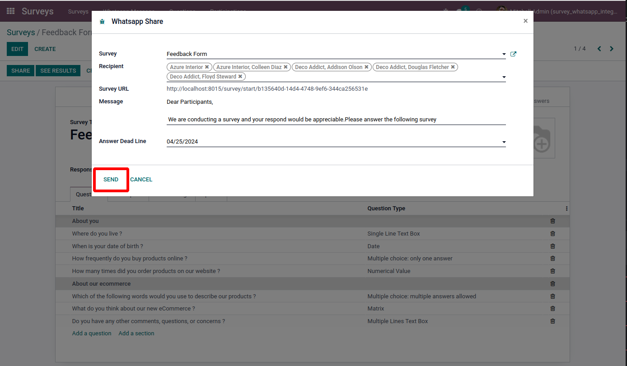
Task: Click into the Message text field
Action: click(336, 120)
